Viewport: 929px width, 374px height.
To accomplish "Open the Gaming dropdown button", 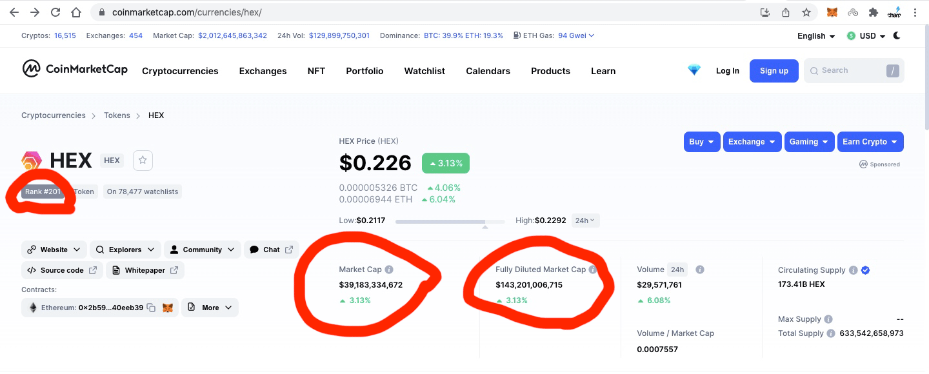I will [x=809, y=142].
